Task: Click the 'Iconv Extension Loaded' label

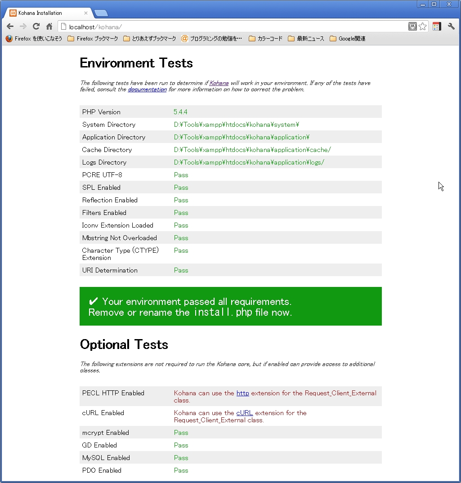Action: 118,225
